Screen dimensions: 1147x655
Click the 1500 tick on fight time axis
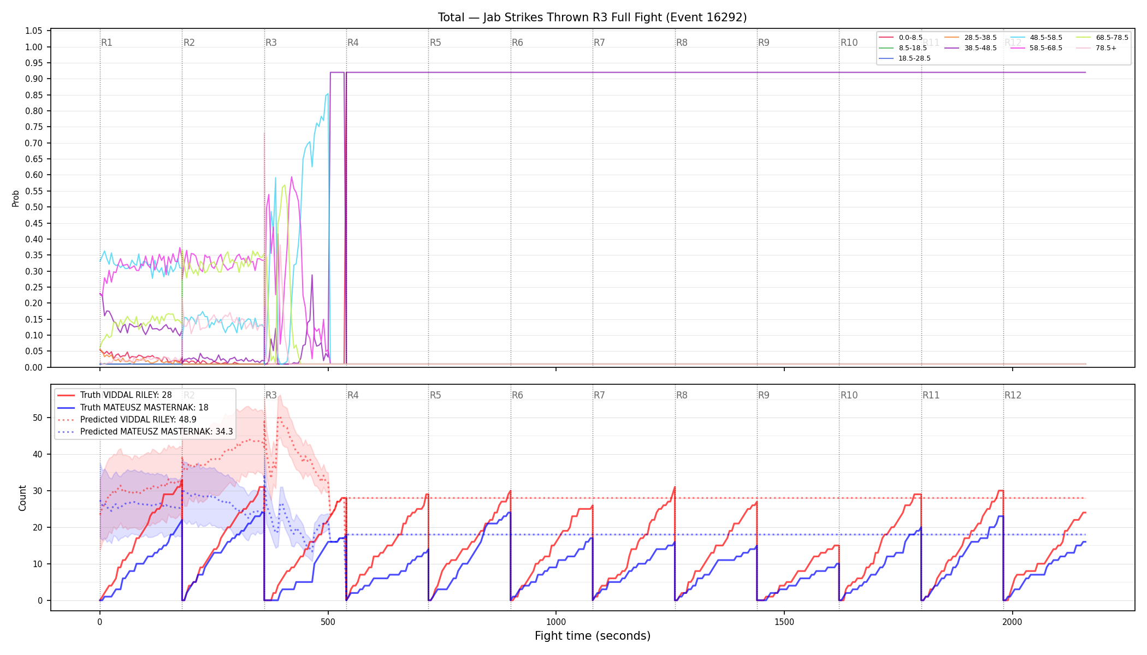click(x=784, y=622)
